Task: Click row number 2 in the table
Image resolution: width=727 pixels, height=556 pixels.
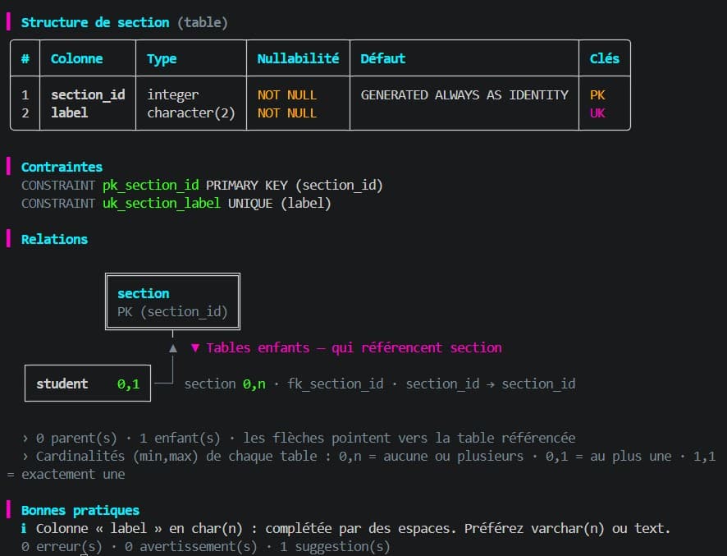Action: [x=25, y=113]
